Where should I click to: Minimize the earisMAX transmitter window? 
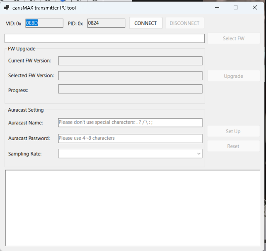(x=217, y=7)
